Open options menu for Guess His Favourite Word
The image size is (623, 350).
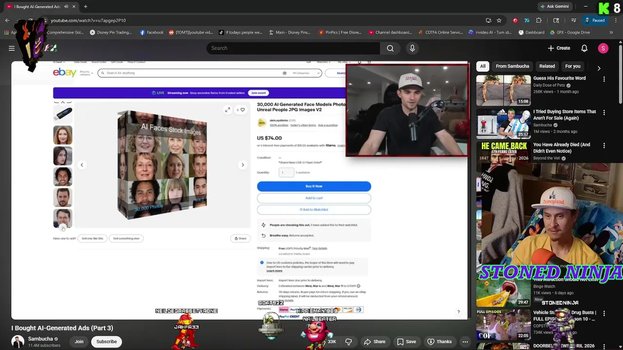[604, 79]
